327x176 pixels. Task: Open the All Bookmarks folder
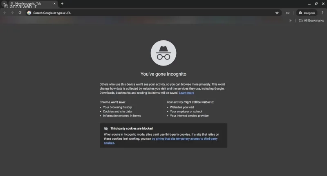click(311, 20)
